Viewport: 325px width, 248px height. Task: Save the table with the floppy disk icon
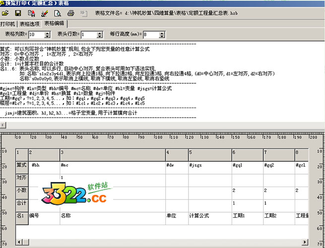[x=18, y=13]
